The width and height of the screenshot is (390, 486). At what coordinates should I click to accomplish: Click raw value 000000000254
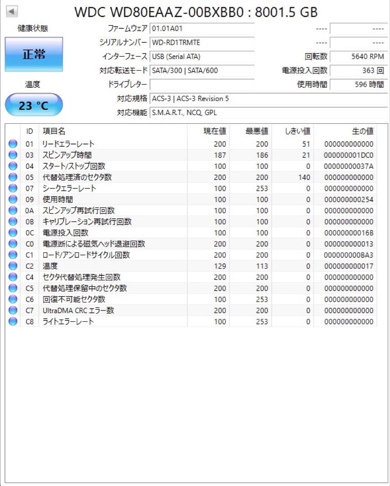(349, 200)
